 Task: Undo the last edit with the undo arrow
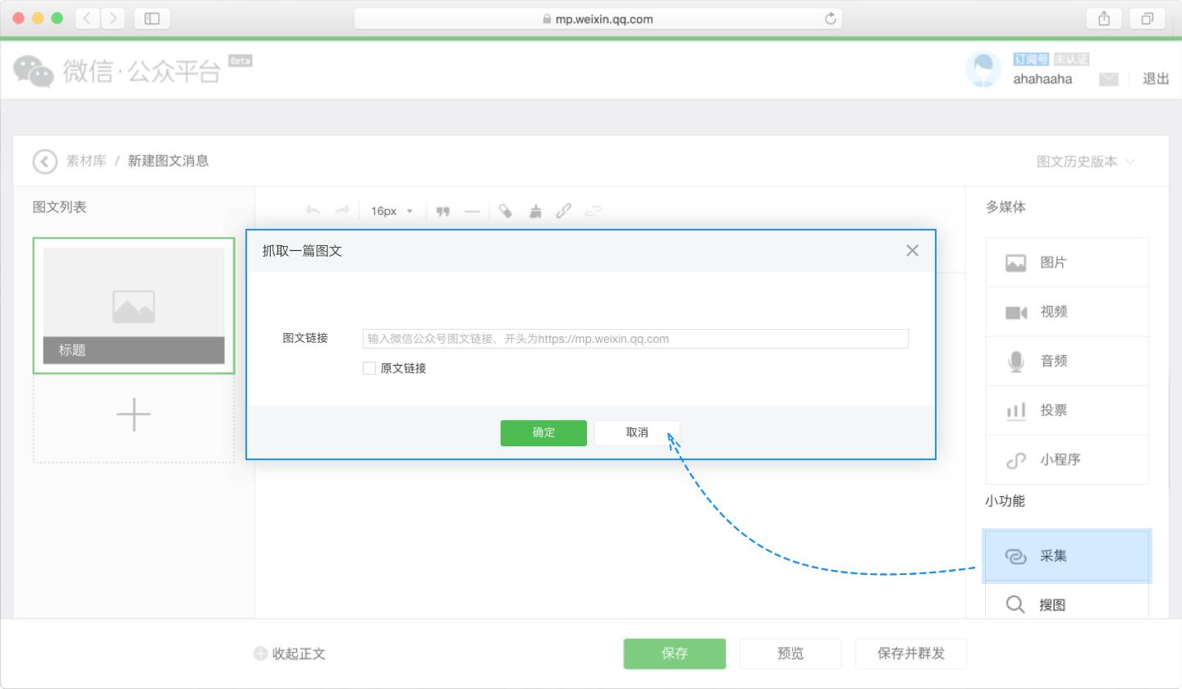313,211
